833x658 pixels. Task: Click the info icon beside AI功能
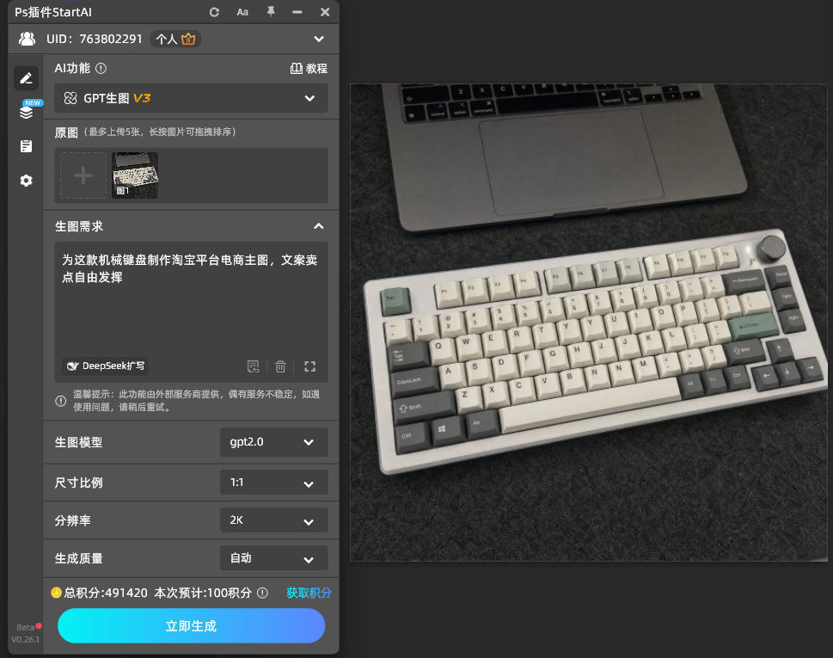coord(101,69)
